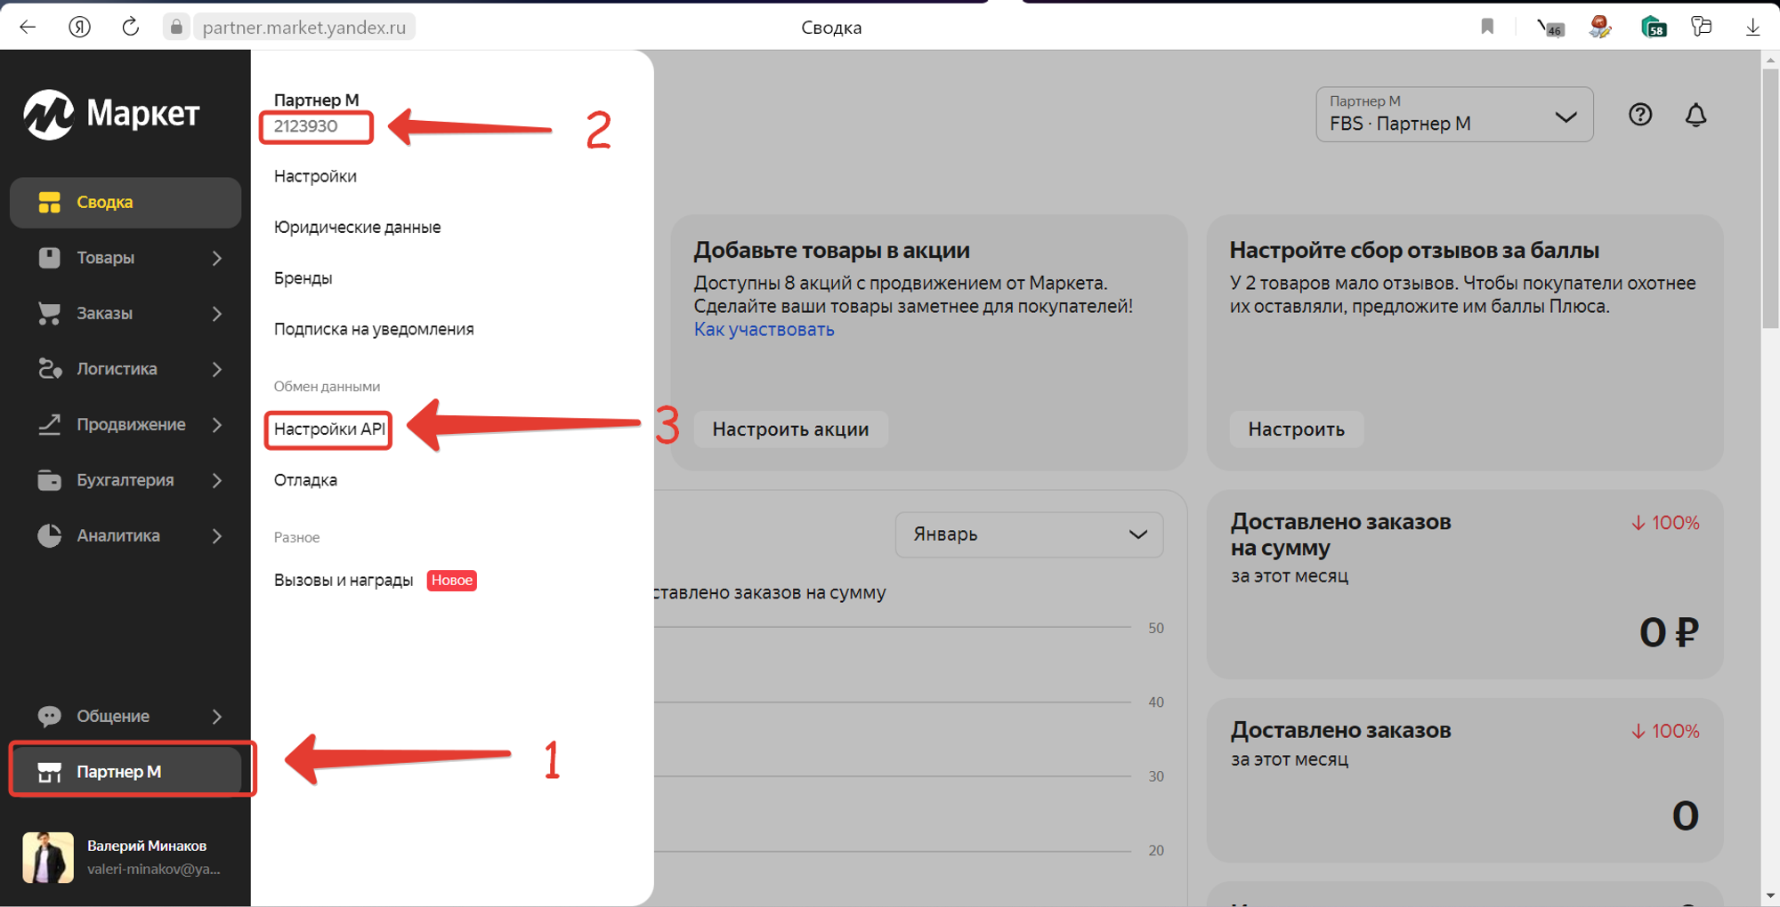Open the Продвижение chart icon

pos(49,424)
